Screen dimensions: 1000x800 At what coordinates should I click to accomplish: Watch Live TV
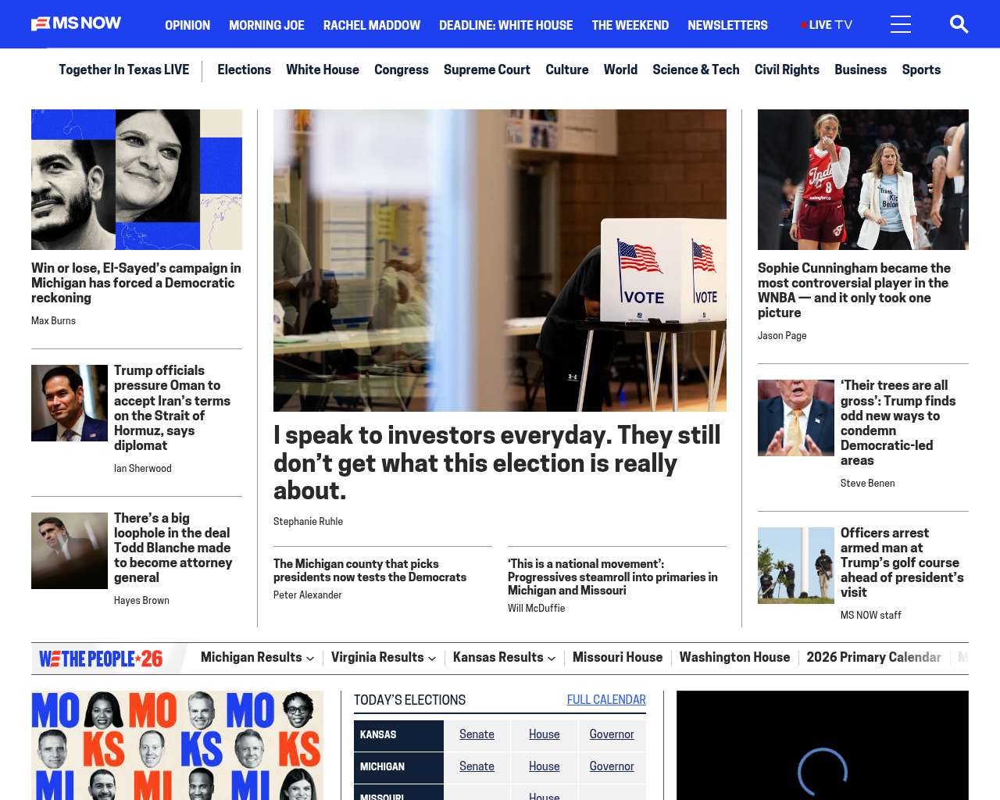827,25
